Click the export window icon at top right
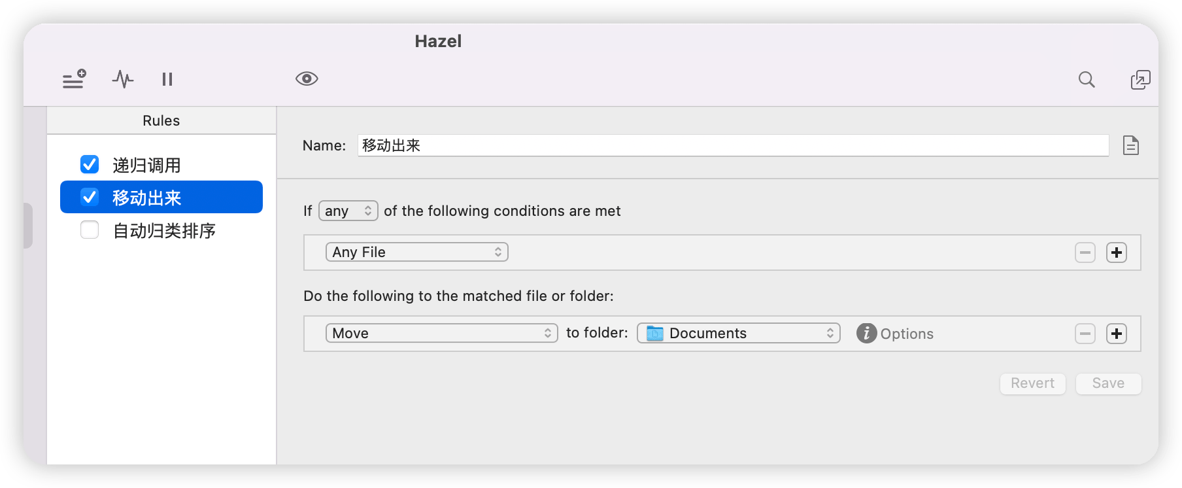 point(1140,79)
